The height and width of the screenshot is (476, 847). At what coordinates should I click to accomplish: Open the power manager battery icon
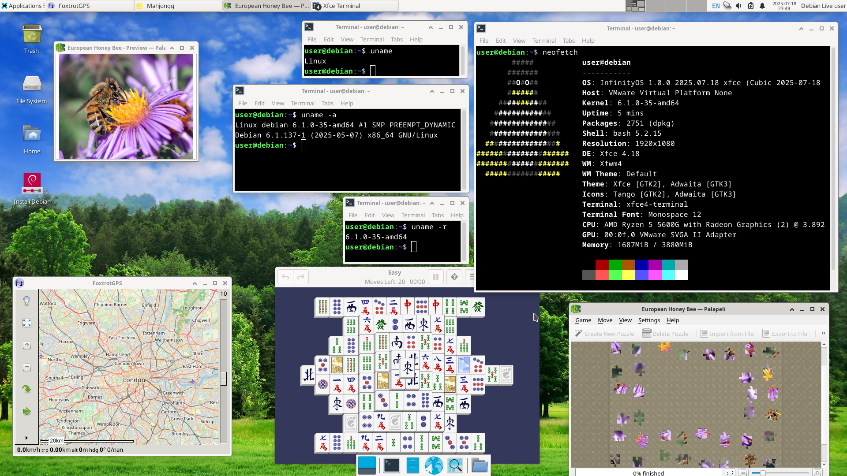coord(750,6)
